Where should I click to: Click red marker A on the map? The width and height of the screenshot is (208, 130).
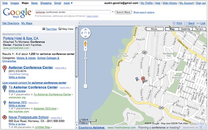(x=143, y=80)
